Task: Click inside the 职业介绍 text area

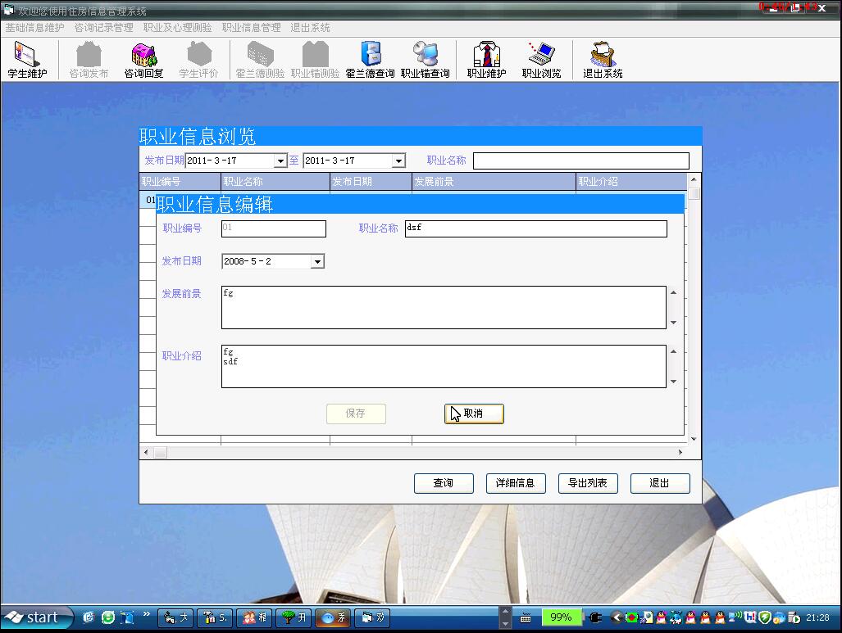Action: click(444, 366)
